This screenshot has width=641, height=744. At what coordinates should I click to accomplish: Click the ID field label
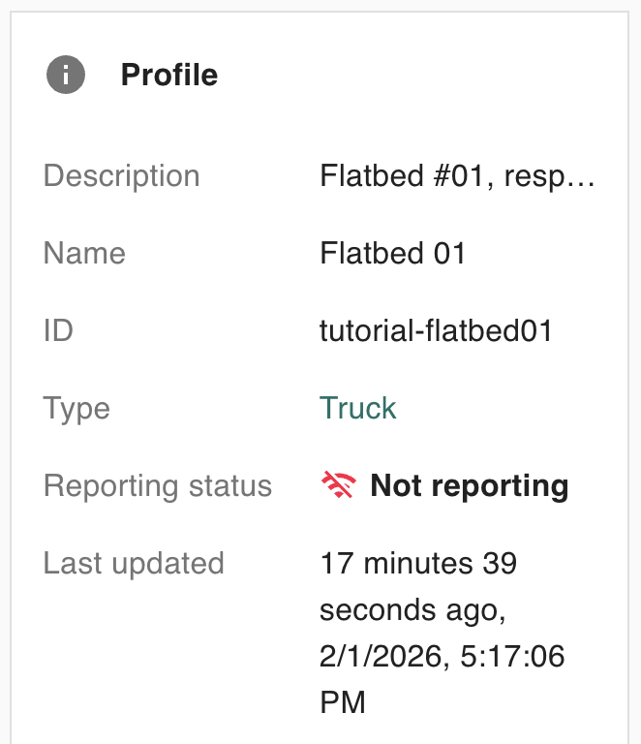tap(58, 331)
